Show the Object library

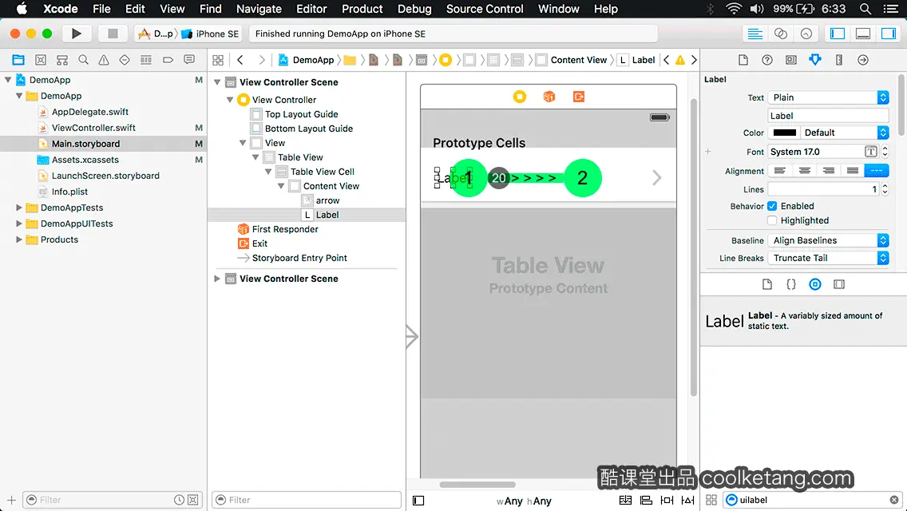click(x=815, y=284)
